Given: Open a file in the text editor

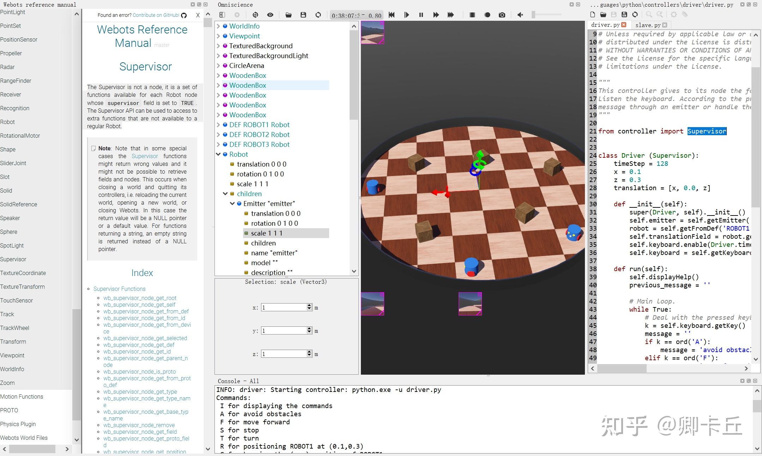Looking at the screenshot, I should coord(603,14).
